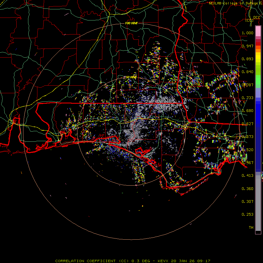263x263 pixels.
Task: Select the 0.253 legend value
Action: click(248, 214)
